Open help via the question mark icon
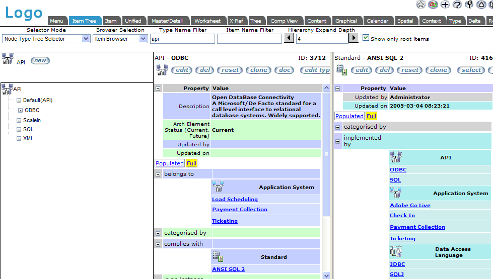 pyautogui.click(x=457, y=5)
